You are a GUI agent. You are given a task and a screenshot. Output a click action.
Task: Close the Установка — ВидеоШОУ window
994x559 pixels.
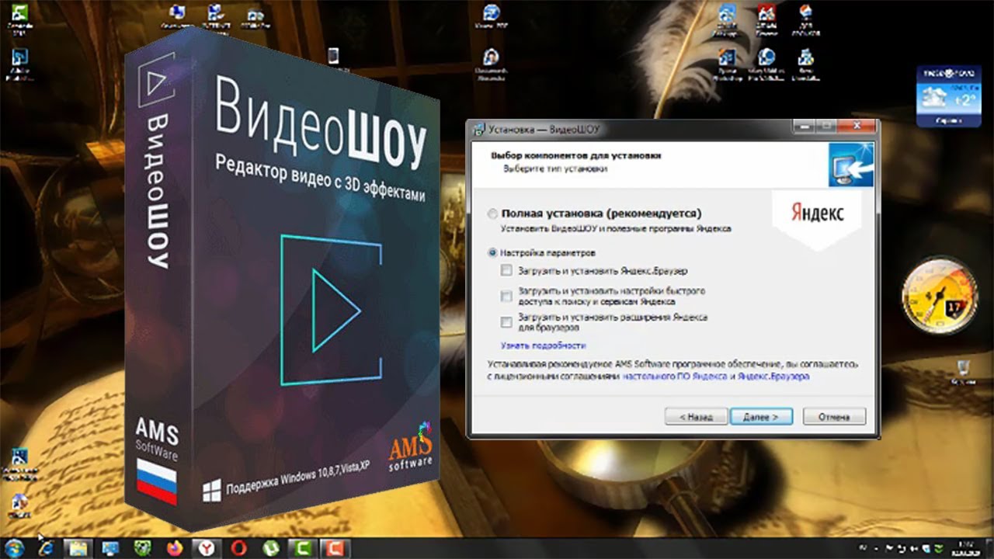(x=857, y=126)
